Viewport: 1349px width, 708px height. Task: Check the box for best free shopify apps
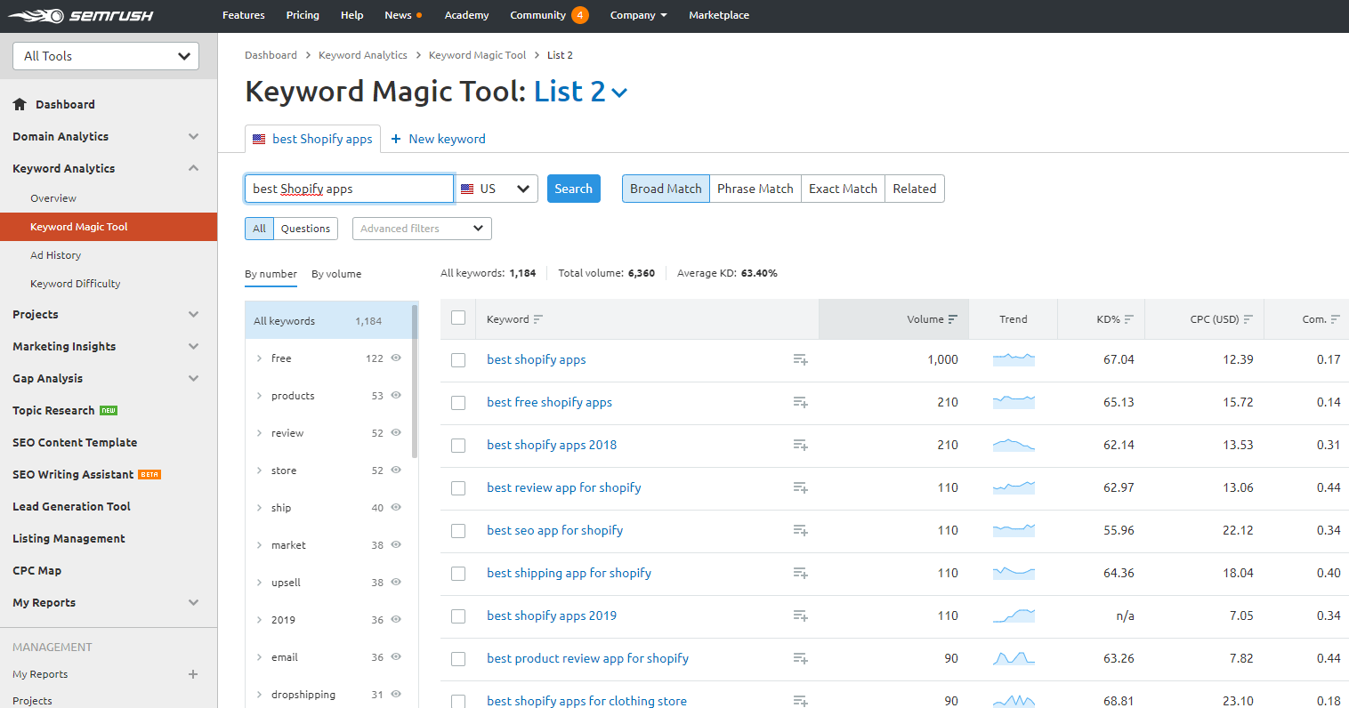[458, 403]
